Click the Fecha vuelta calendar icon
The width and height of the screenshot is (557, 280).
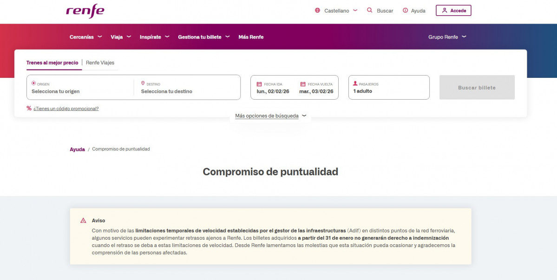[302, 84]
